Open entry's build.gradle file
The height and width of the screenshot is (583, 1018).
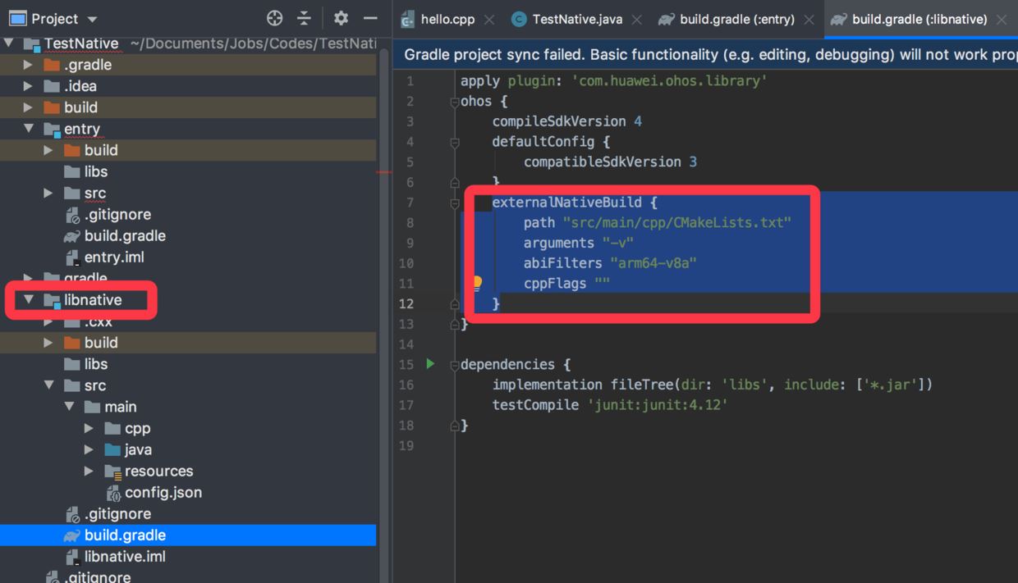tap(125, 235)
